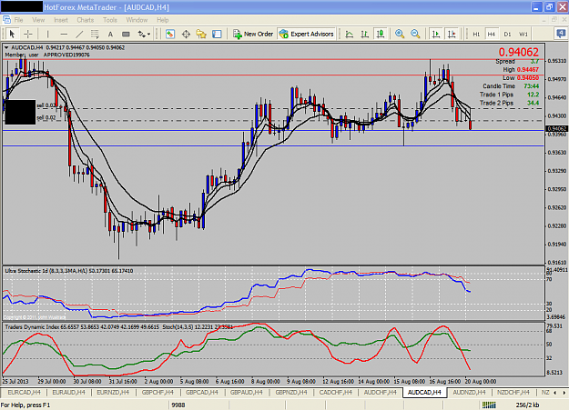
Task: Toggle the Expert Advisors button
Action: point(306,34)
